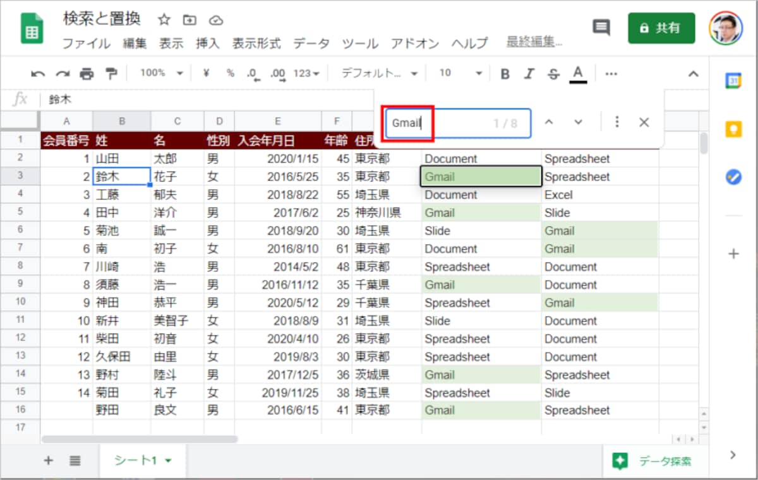Increase decimal places

click(x=277, y=74)
